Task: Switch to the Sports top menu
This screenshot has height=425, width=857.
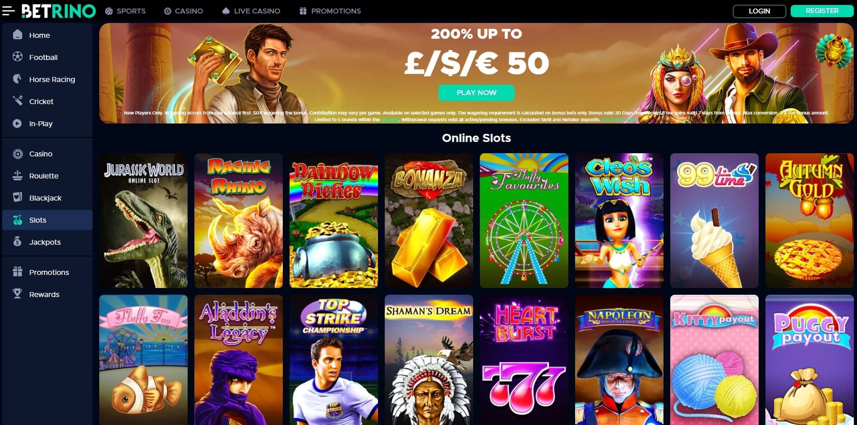Action: coord(125,11)
